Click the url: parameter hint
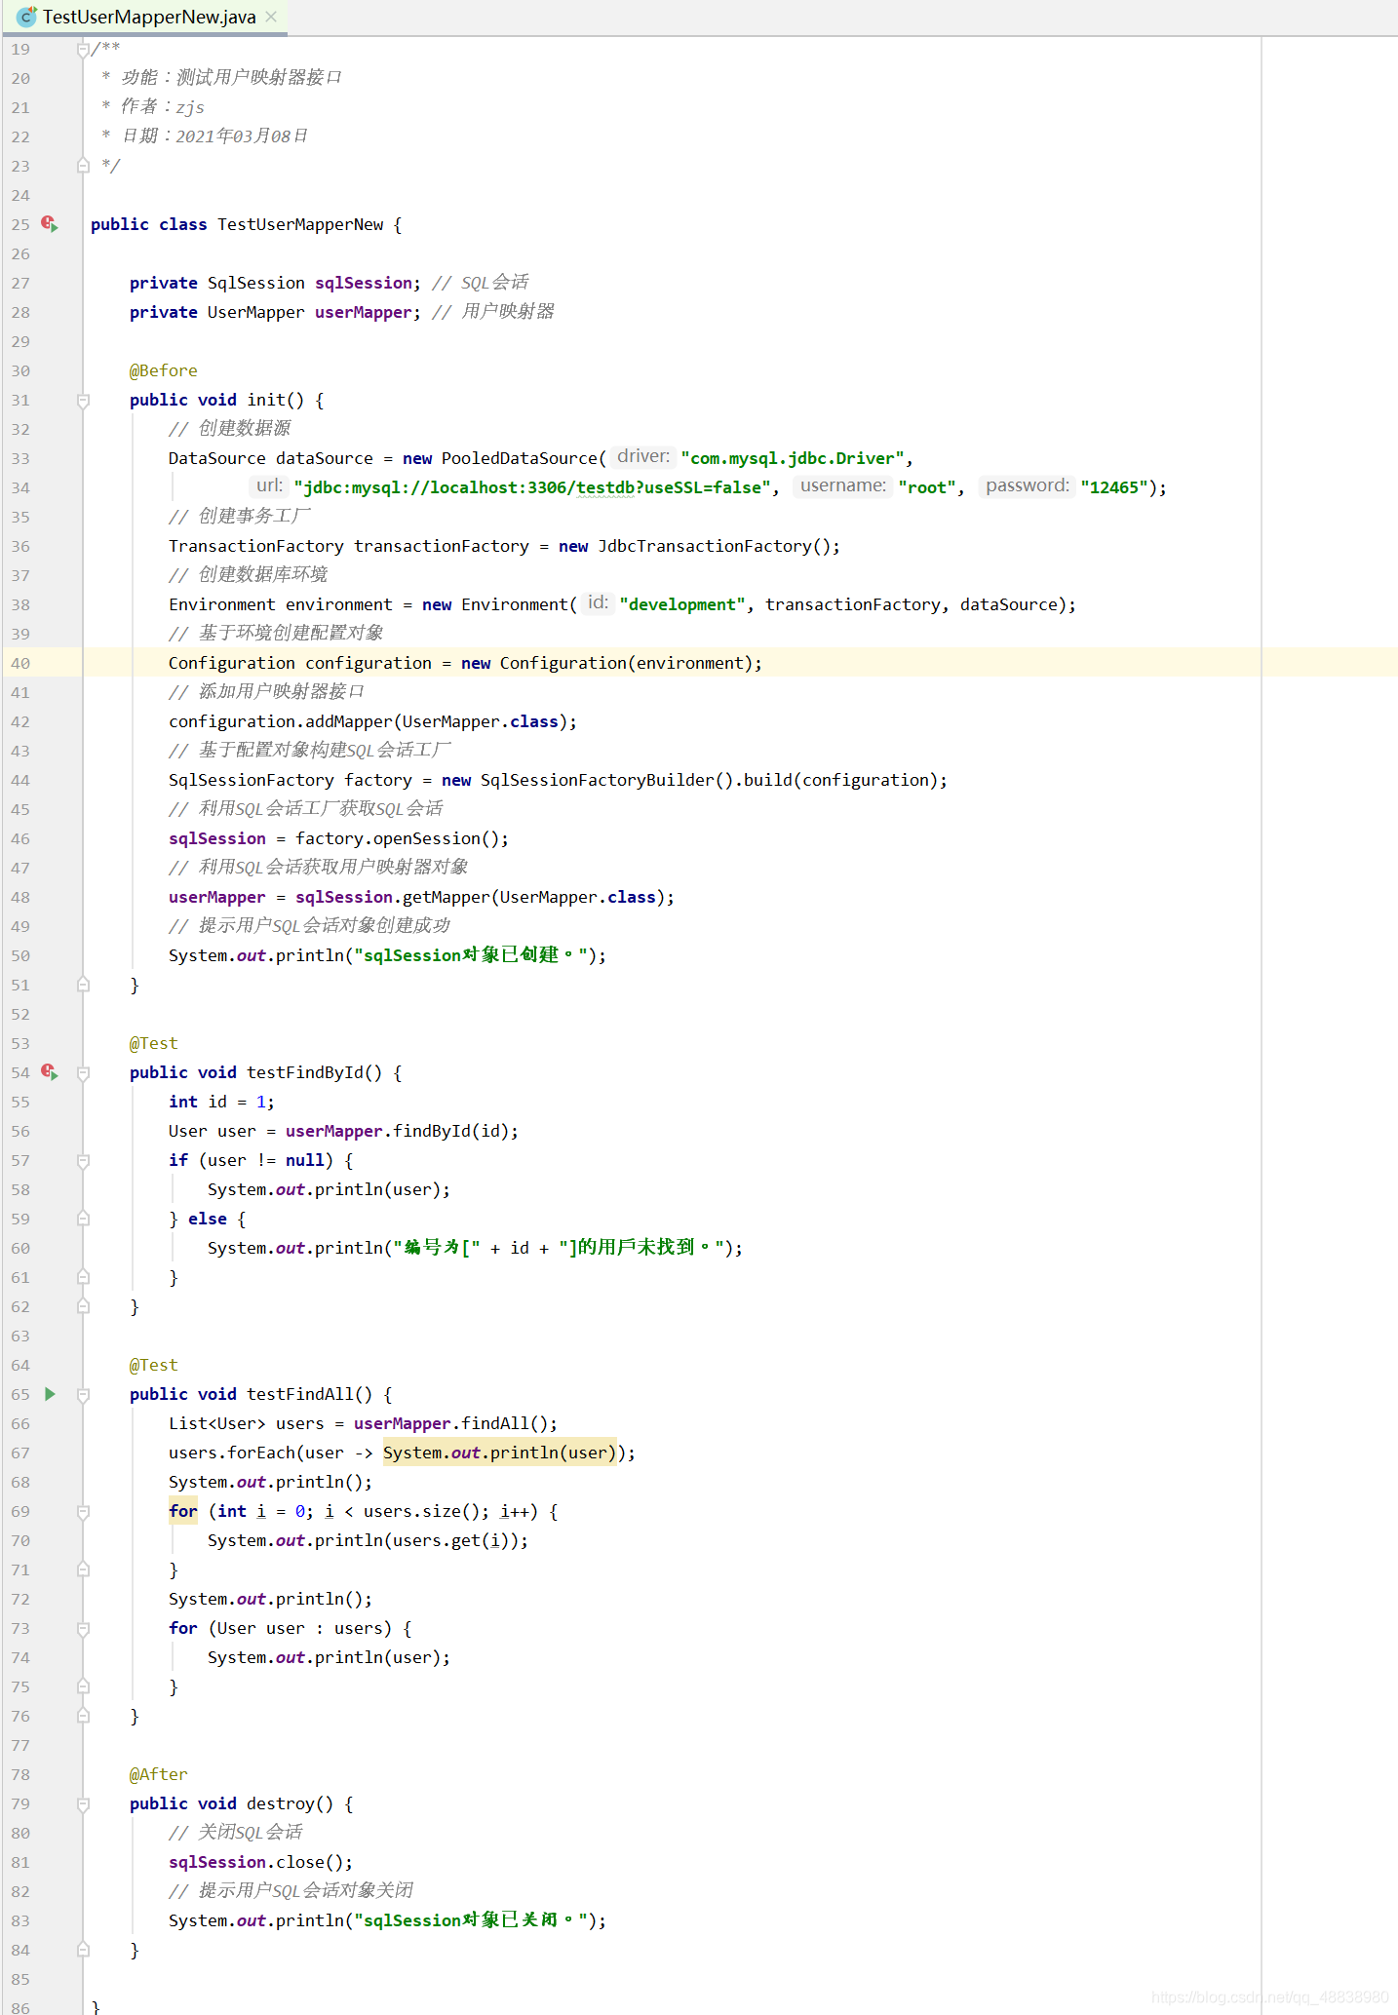1398x2015 pixels. [x=269, y=485]
